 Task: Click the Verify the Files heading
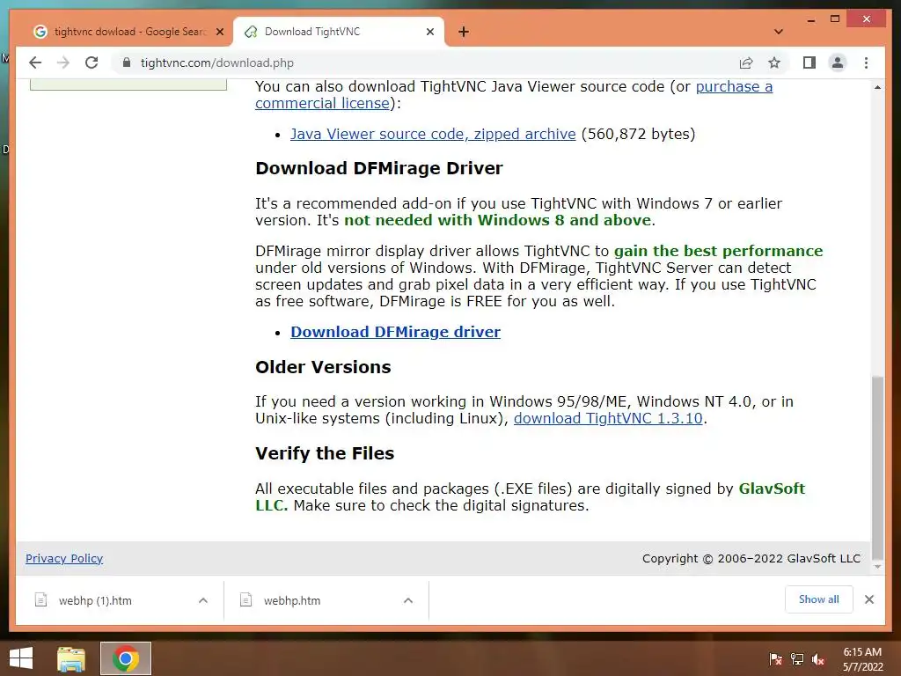325,453
